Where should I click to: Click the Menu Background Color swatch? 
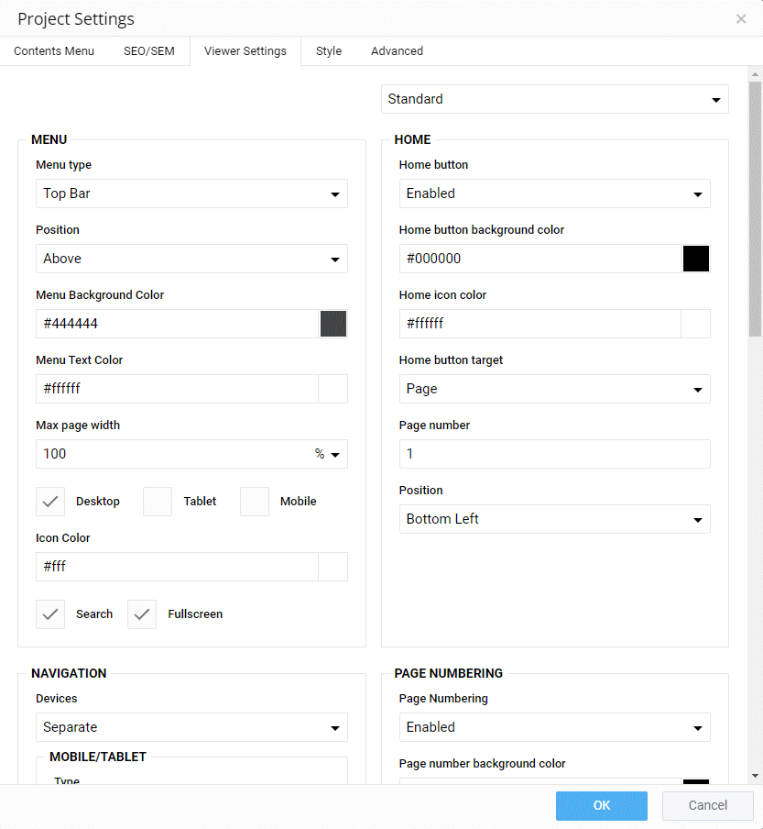tap(333, 324)
